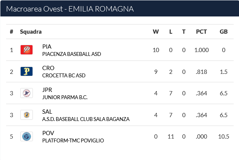Click the POV abbreviation
This screenshot has height=160, width=239.
point(48,133)
